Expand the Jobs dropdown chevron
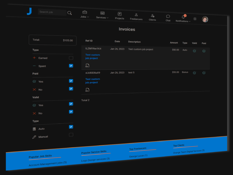 click(x=88, y=17)
